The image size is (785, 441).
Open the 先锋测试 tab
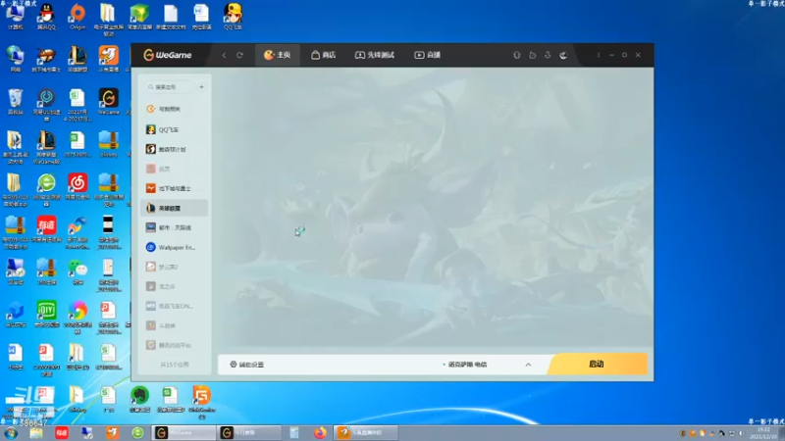pos(375,55)
